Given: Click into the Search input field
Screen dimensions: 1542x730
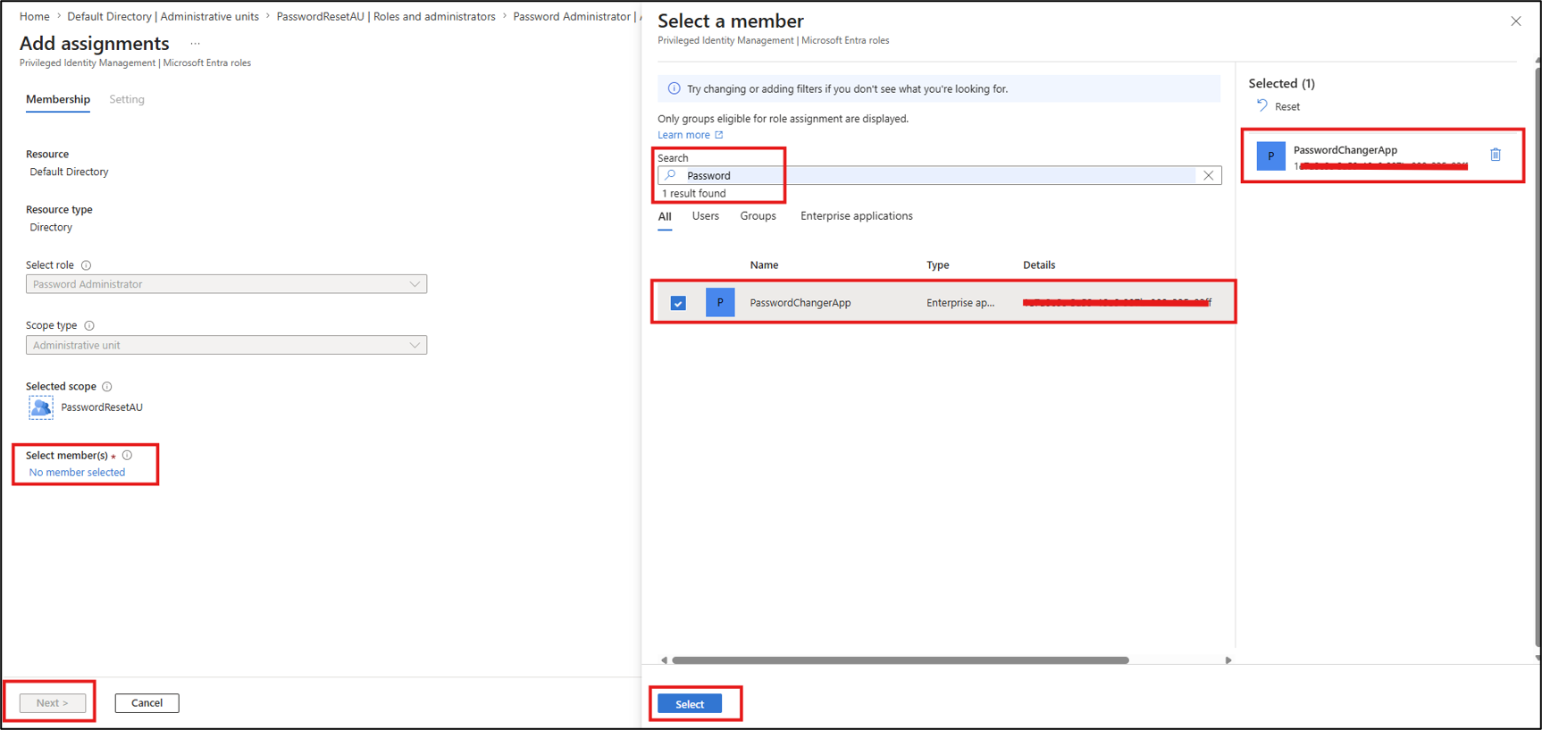Looking at the screenshot, I should pyautogui.click(x=940, y=175).
